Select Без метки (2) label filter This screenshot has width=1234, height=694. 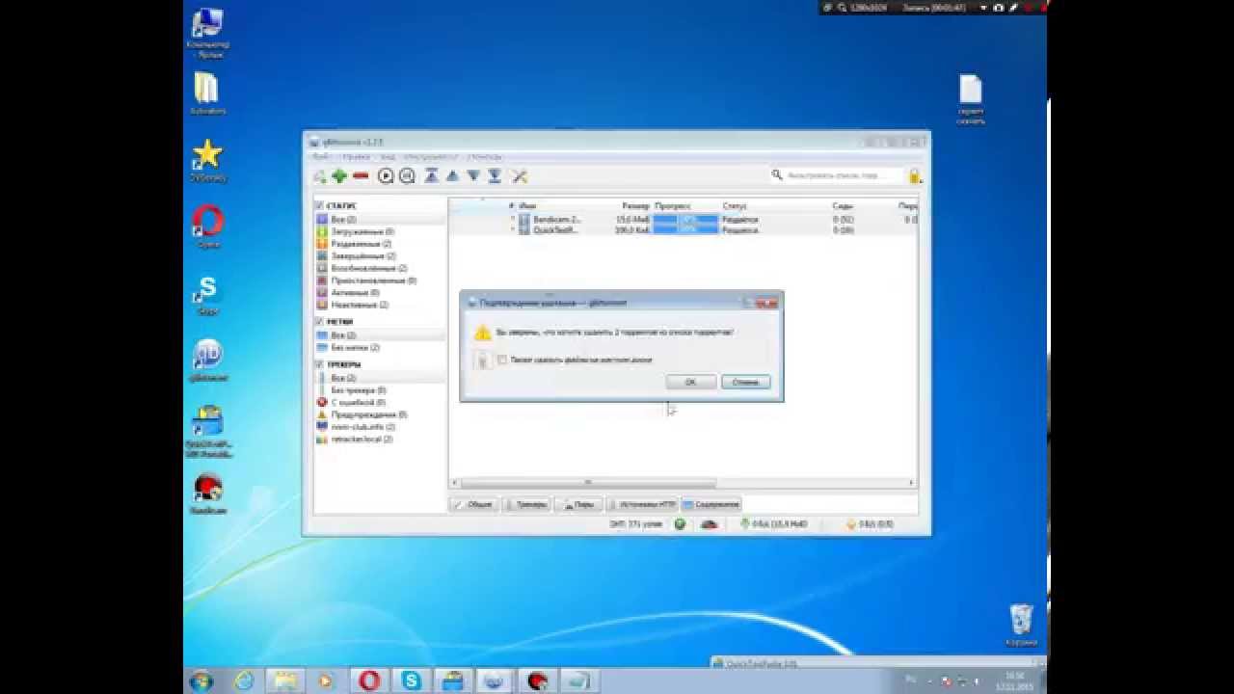pyautogui.click(x=355, y=347)
